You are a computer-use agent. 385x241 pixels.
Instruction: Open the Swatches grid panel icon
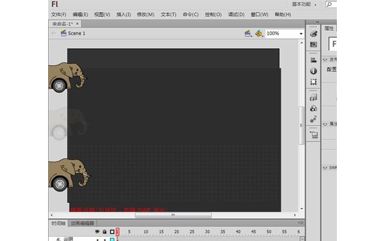point(313,45)
